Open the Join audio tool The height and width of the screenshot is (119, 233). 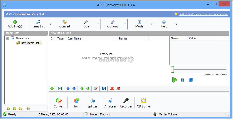pos(77,103)
